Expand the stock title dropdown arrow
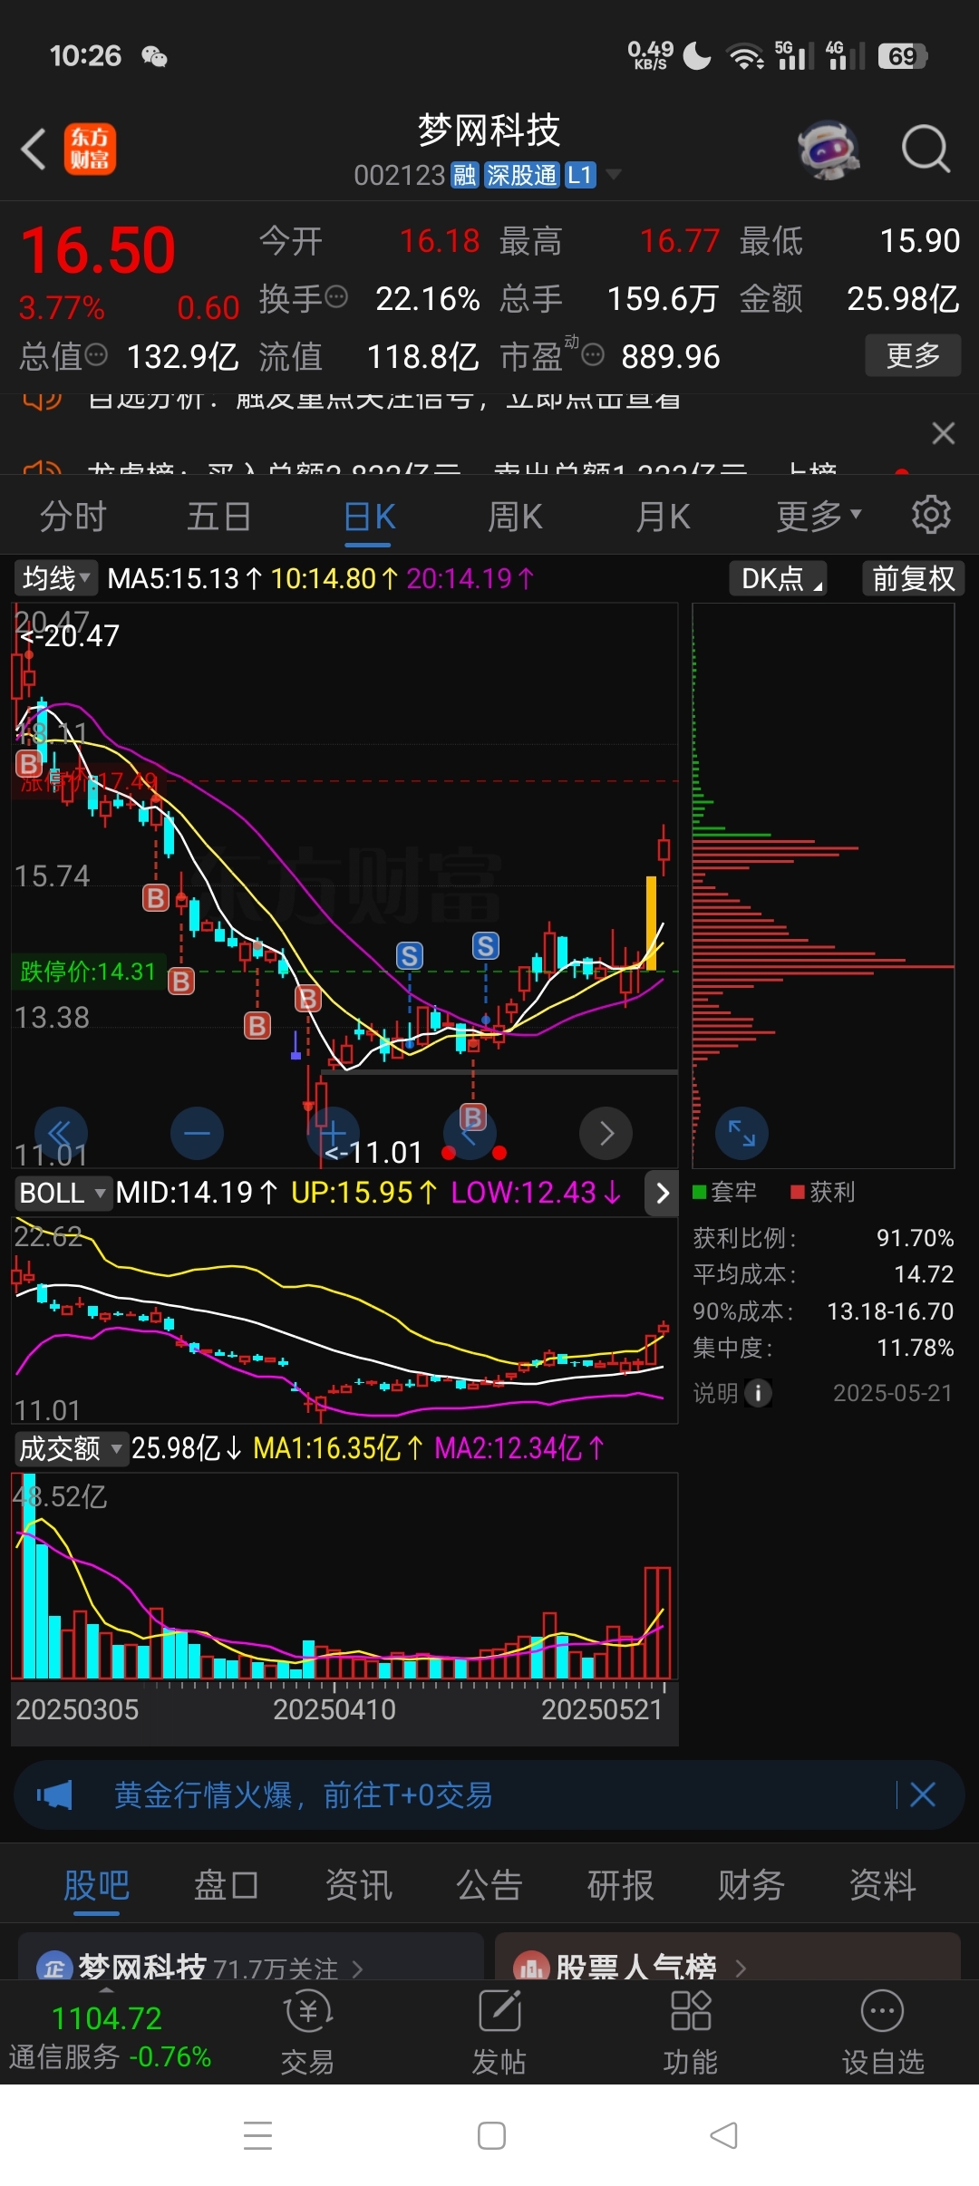 pos(614,175)
